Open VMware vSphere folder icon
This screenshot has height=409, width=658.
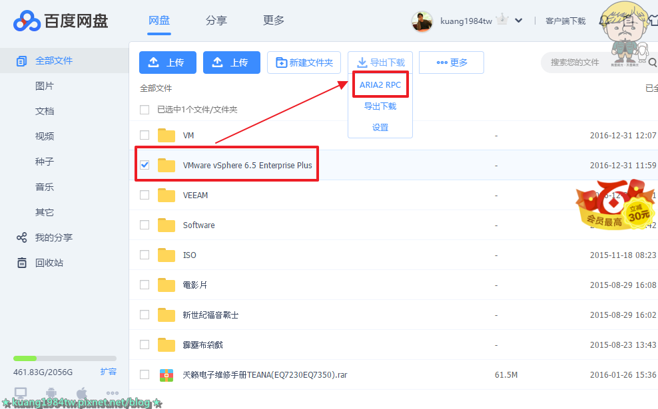(166, 165)
